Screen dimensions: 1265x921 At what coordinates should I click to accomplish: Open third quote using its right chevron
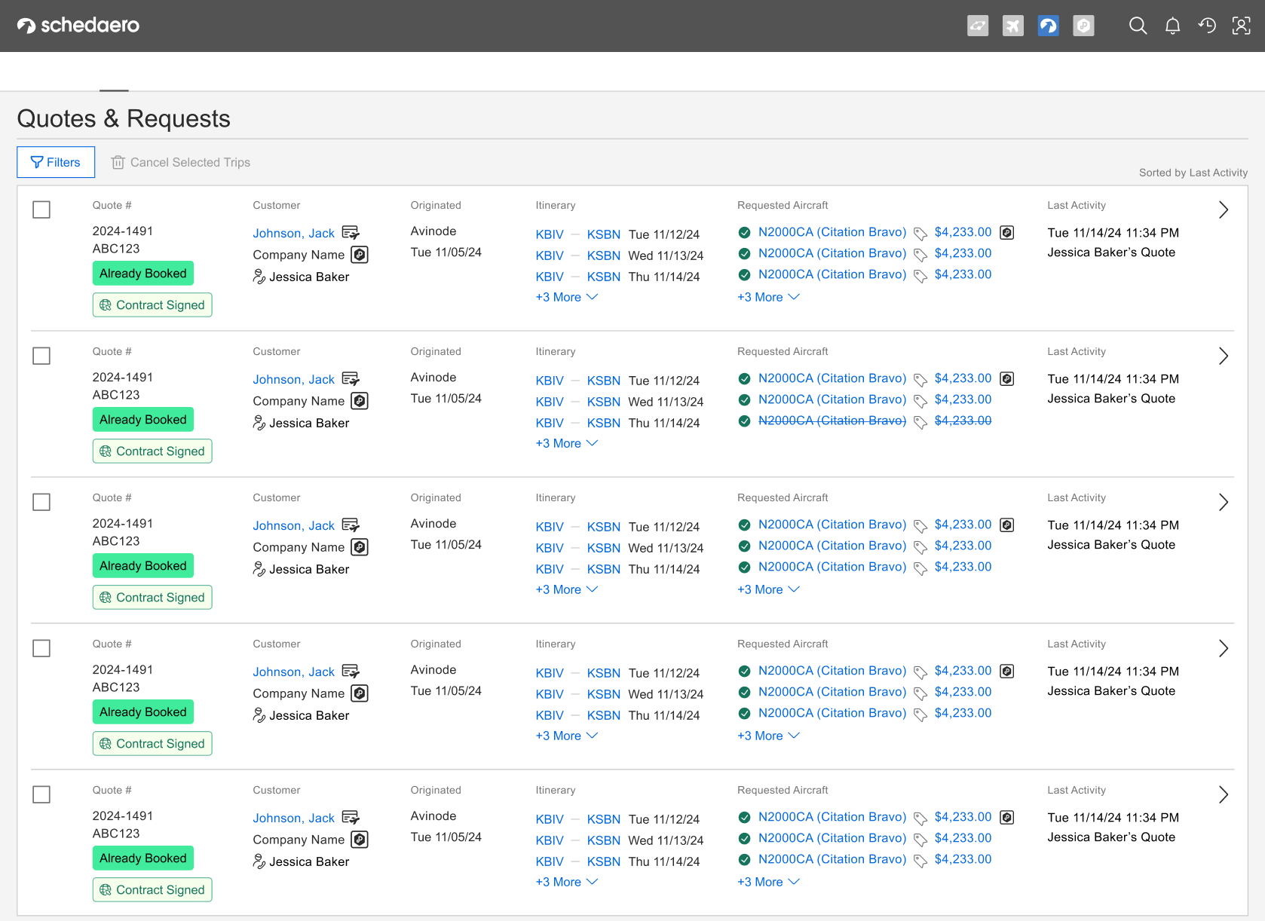(1224, 502)
